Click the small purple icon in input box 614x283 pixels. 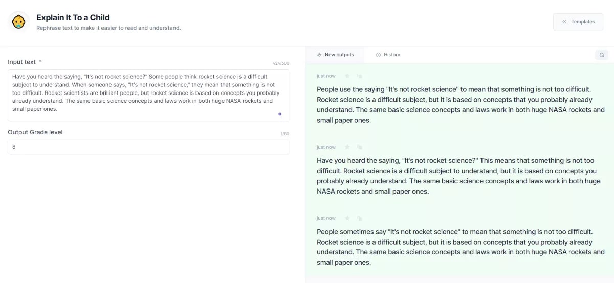280,114
